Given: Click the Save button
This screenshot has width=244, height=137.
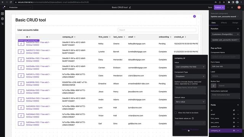Looking at the screenshot, I should pyautogui.click(x=210, y=8).
